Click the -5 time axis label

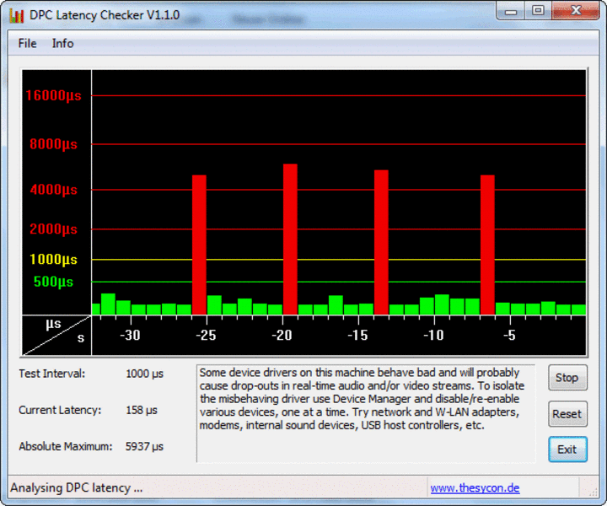click(x=509, y=335)
